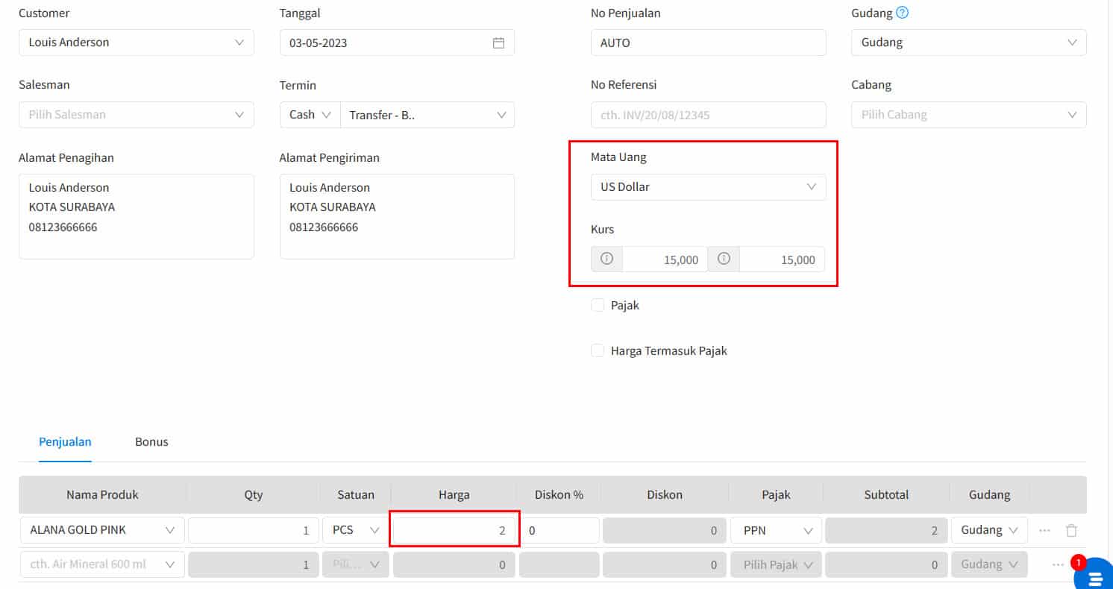The height and width of the screenshot is (589, 1113).
Task: Click the second Kurs info icon
Action: (x=724, y=259)
